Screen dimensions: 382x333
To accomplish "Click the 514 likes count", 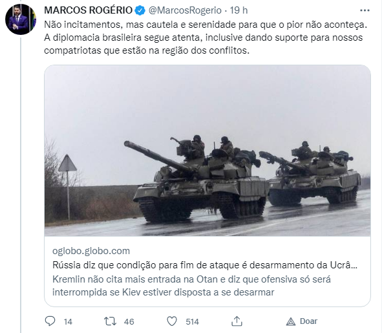I will pos(192,322).
